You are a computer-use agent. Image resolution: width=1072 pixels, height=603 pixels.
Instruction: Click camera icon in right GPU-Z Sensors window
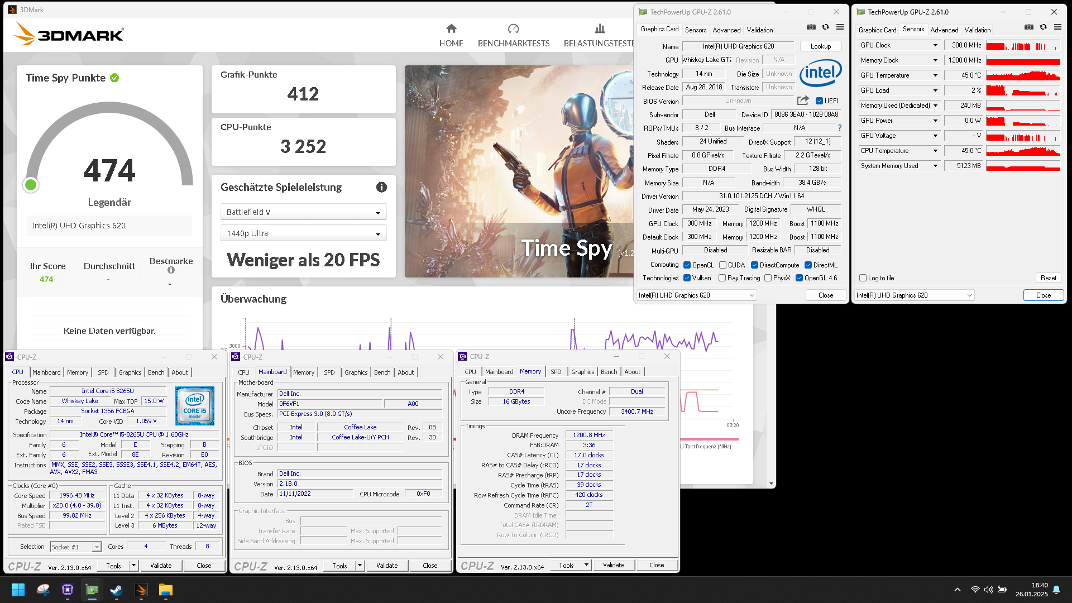click(1029, 27)
